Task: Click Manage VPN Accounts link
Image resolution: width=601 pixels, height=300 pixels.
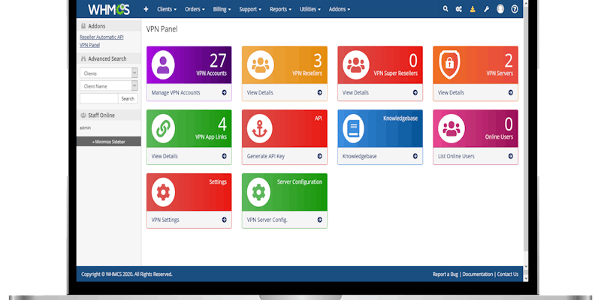Action: 176,92
